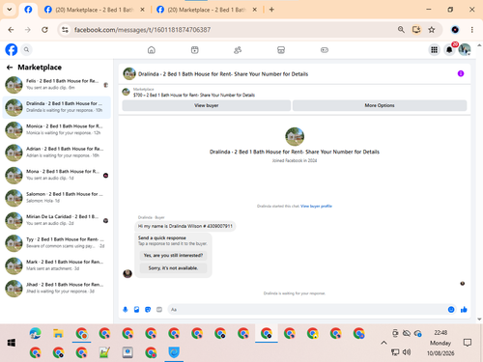
Task: Open File Explorer from taskbar
Action: click(x=58, y=334)
